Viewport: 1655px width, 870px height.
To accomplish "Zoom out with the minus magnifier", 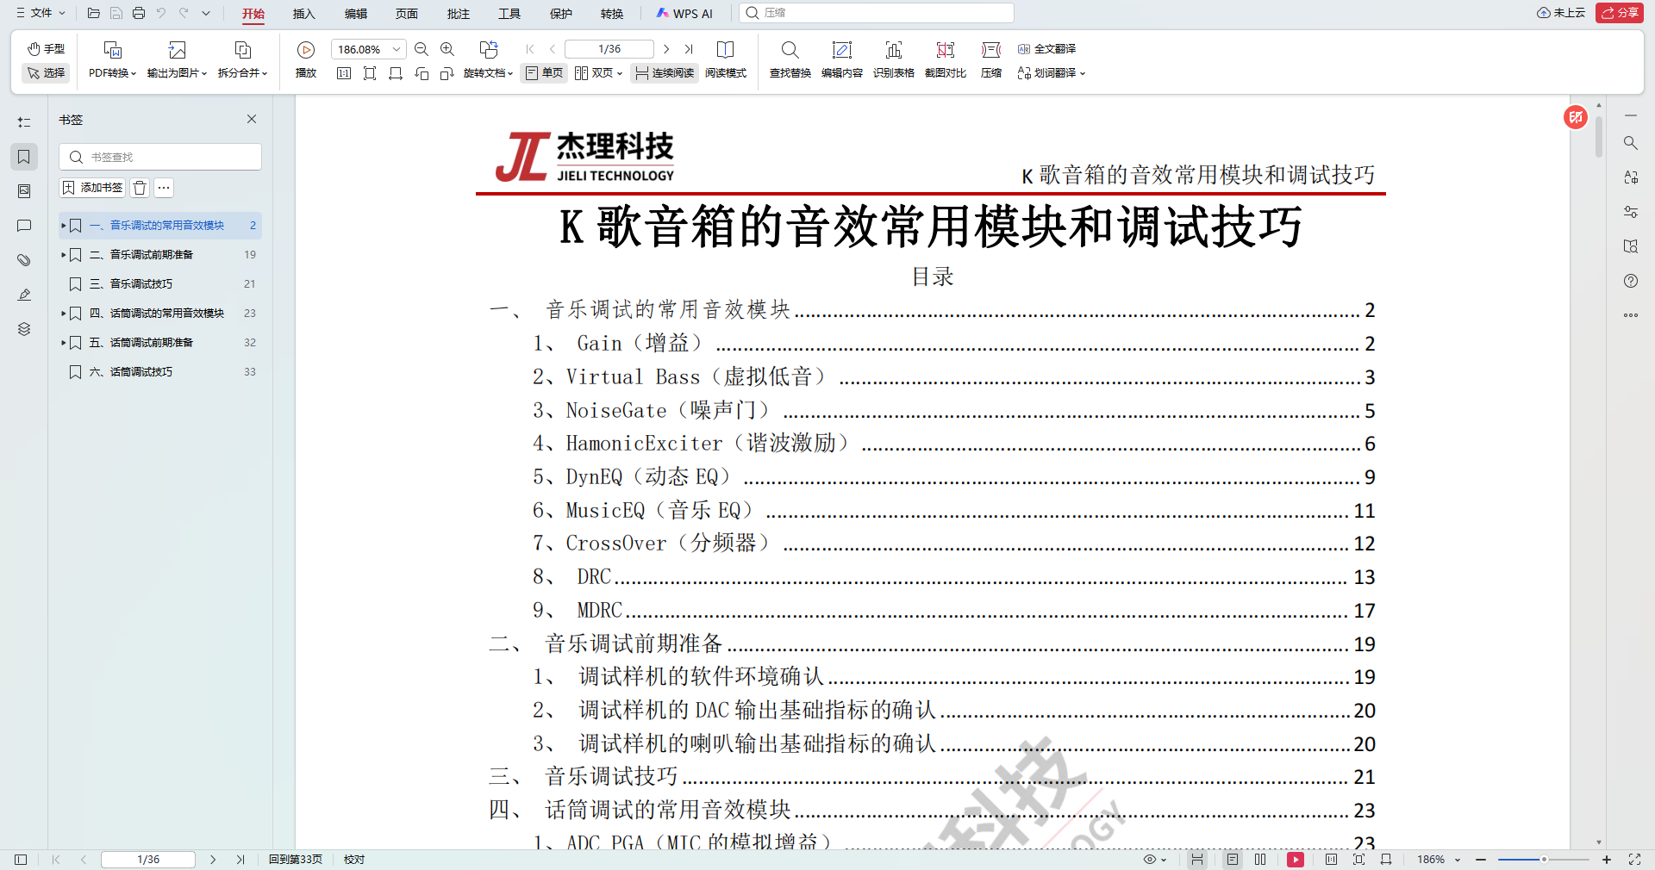I will pos(422,49).
